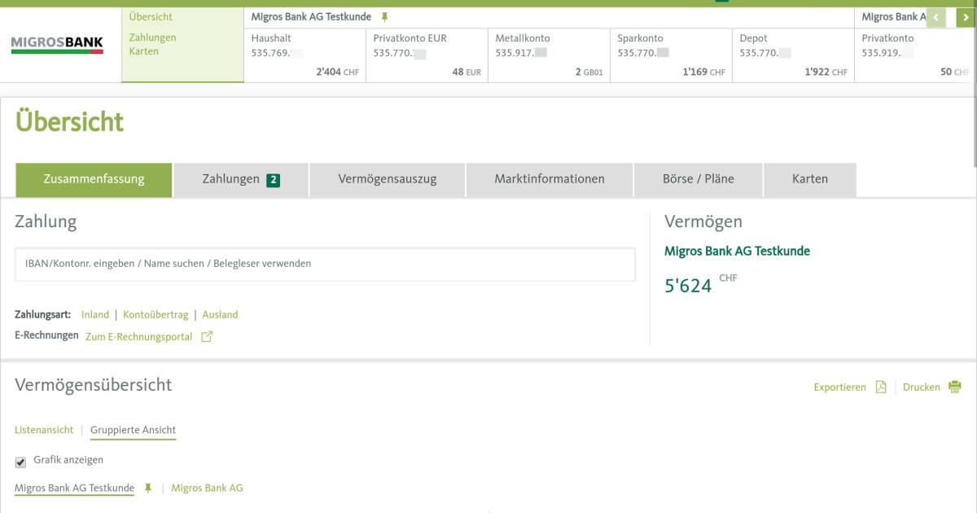This screenshot has height=513, width=977.
Task: Click the Migros Bank logo
Action: coord(56,42)
